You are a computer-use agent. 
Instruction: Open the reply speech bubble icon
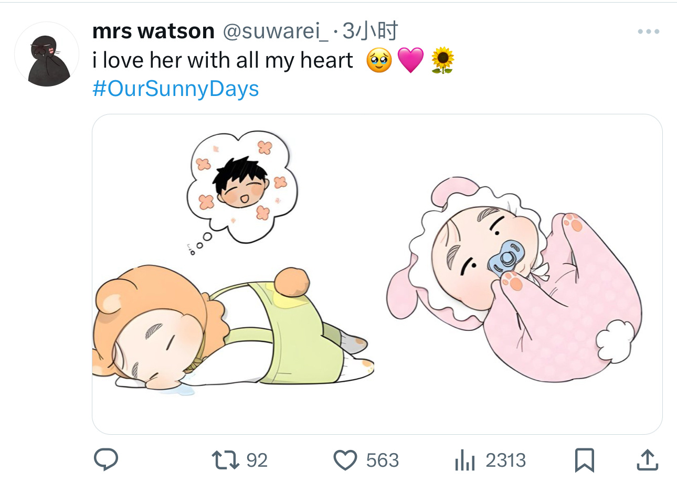click(105, 460)
